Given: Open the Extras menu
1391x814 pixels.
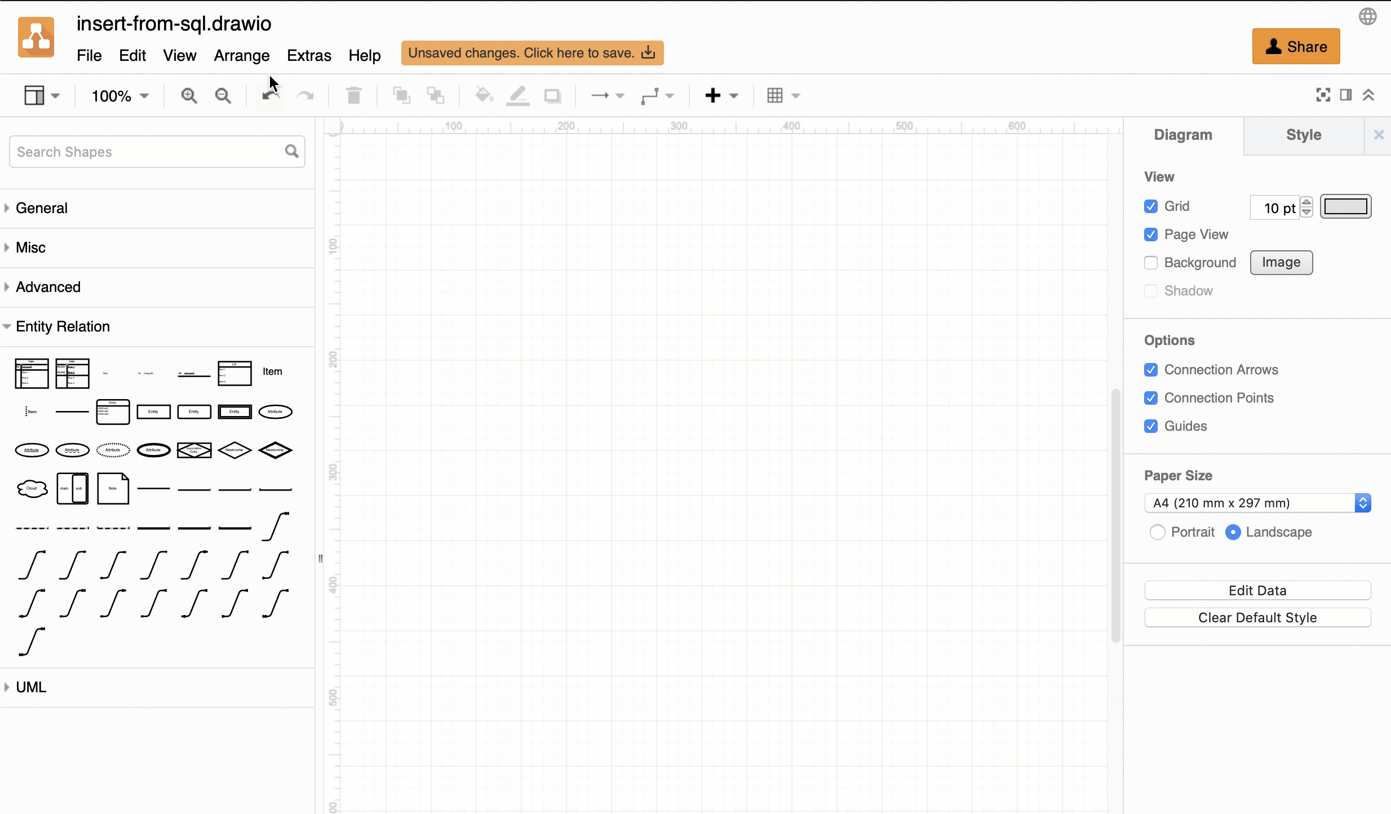Looking at the screenshot, I should click(309, 55).
